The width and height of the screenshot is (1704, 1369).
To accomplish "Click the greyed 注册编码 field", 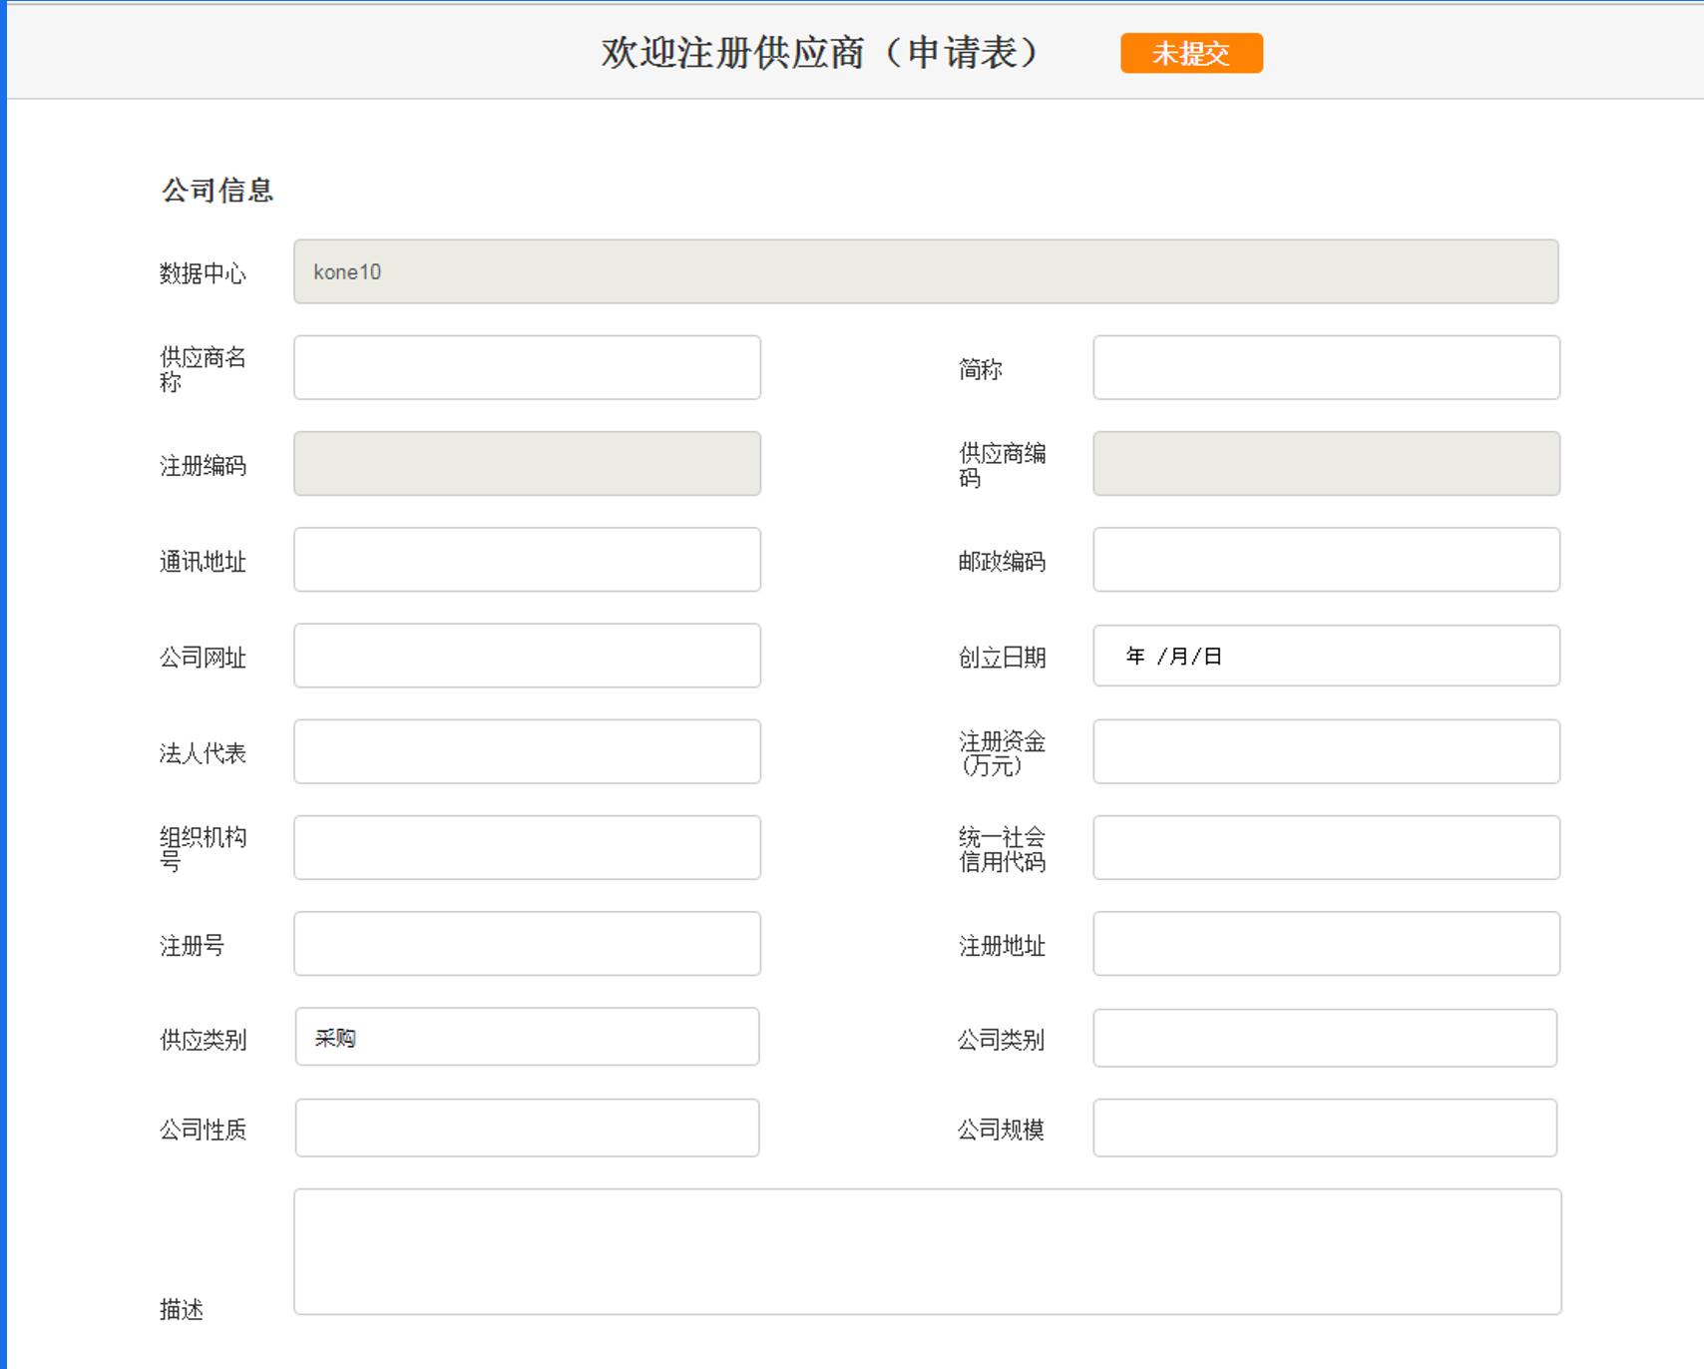I will (527, 463).
